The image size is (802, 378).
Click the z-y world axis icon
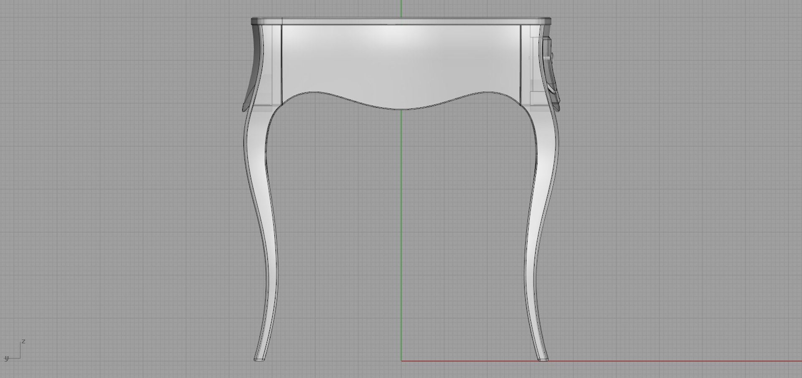point(14,350)
